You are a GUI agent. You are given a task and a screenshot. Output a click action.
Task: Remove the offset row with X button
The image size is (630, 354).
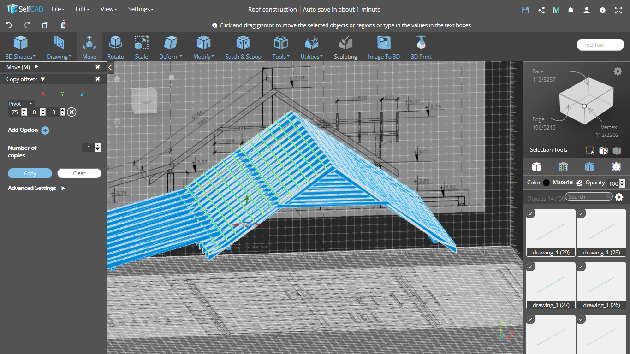coord(71,112)
